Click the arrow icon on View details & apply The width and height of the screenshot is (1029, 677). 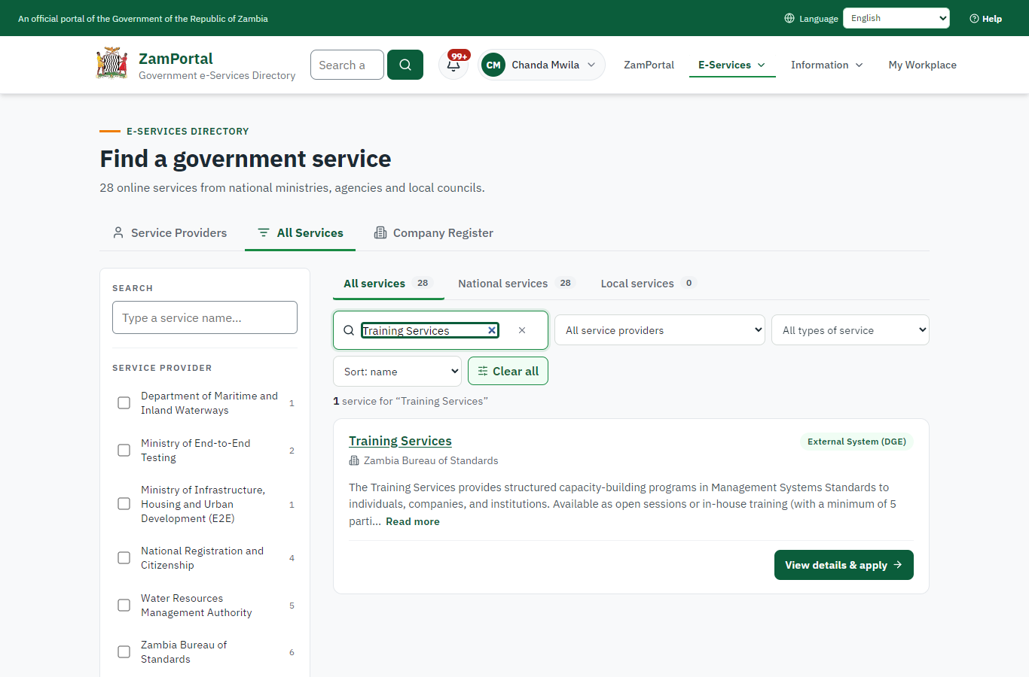click(x=897, y=565)
